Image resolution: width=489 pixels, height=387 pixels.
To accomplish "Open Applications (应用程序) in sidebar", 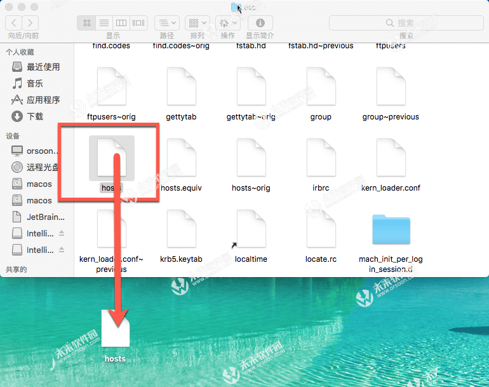I will pos(36,100).
